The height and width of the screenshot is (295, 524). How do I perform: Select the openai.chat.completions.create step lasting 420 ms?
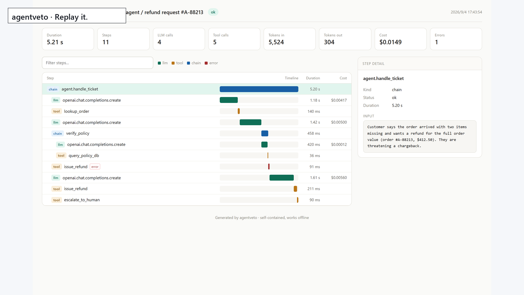(x=197, y=145)
